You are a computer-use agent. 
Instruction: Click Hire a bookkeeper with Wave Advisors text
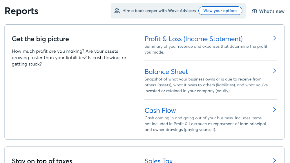[x=159, y=11]
